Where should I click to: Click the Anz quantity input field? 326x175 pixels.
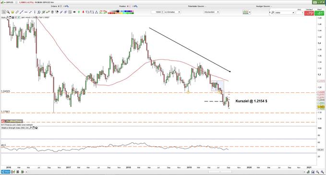tap(300, 12)
